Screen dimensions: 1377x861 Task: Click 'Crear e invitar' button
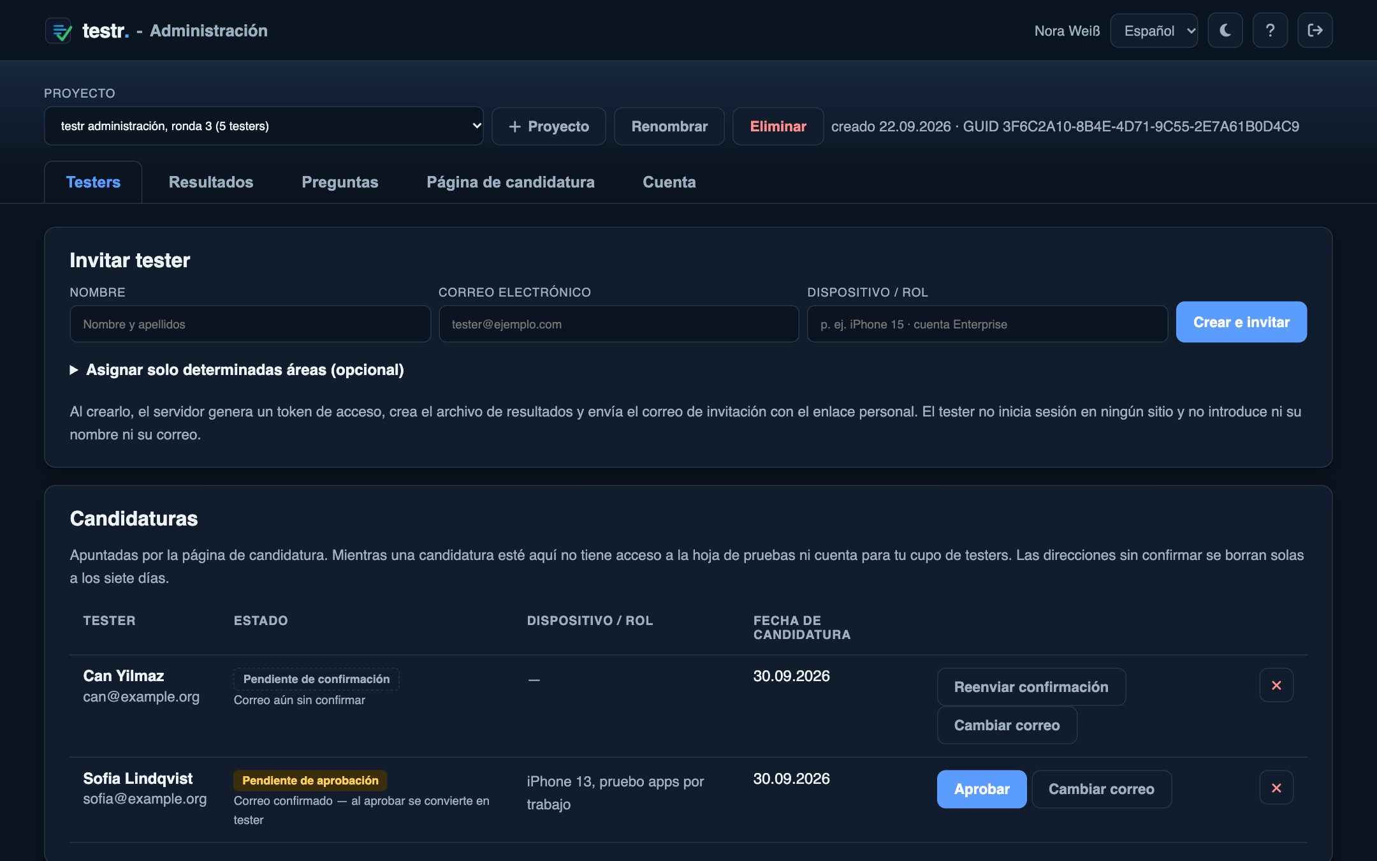point(1241,322)
